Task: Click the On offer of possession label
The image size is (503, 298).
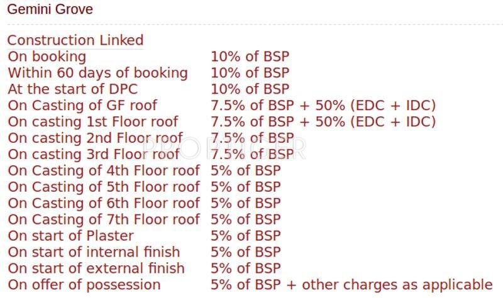Action: click(84, 285)
